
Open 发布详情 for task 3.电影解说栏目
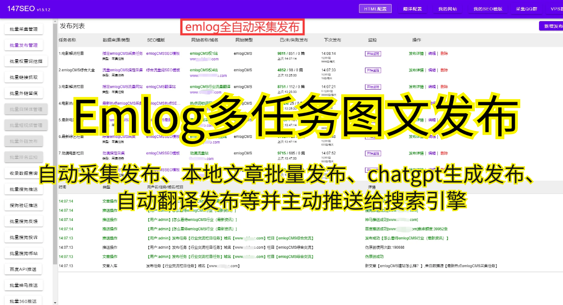pos(416,87)
